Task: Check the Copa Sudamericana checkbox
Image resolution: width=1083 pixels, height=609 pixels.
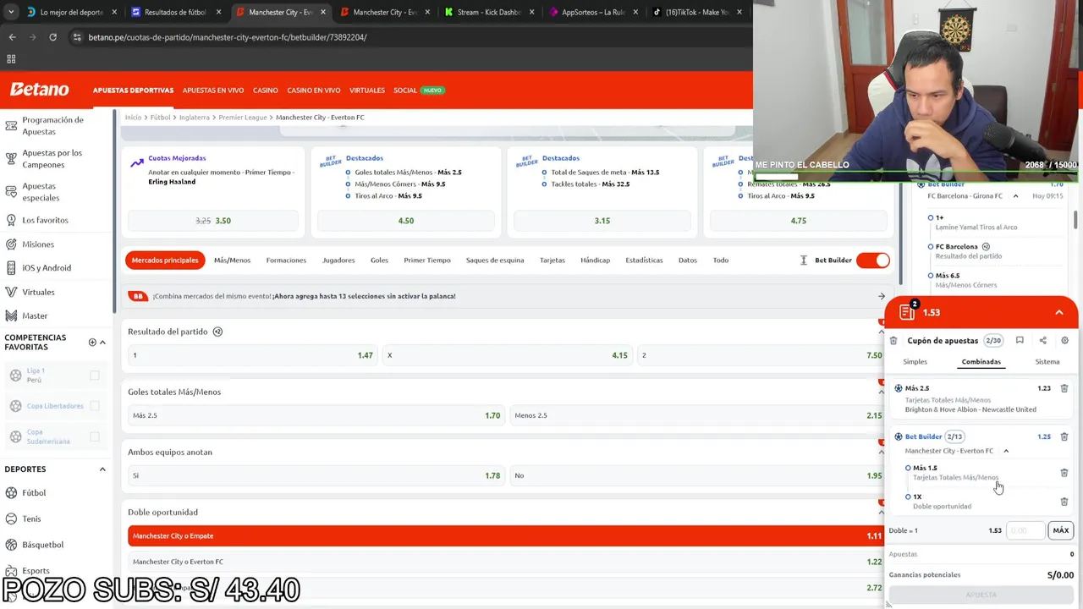Action: pyautogui.click(x=95, y=436)
